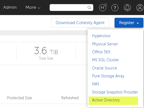Expand the More menu
The height and width of the screenshot is (108, 144).
[33, 7]
